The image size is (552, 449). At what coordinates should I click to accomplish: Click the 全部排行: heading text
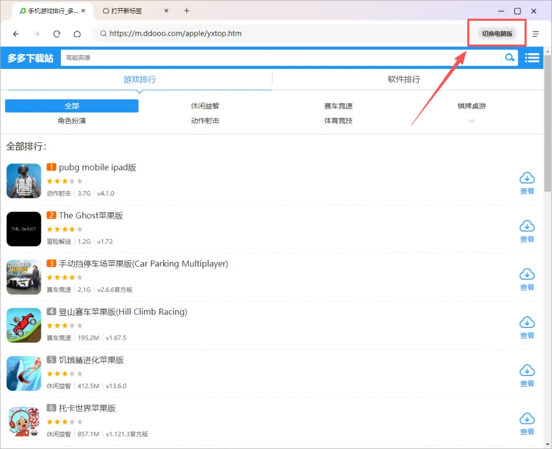click(27, 147)
